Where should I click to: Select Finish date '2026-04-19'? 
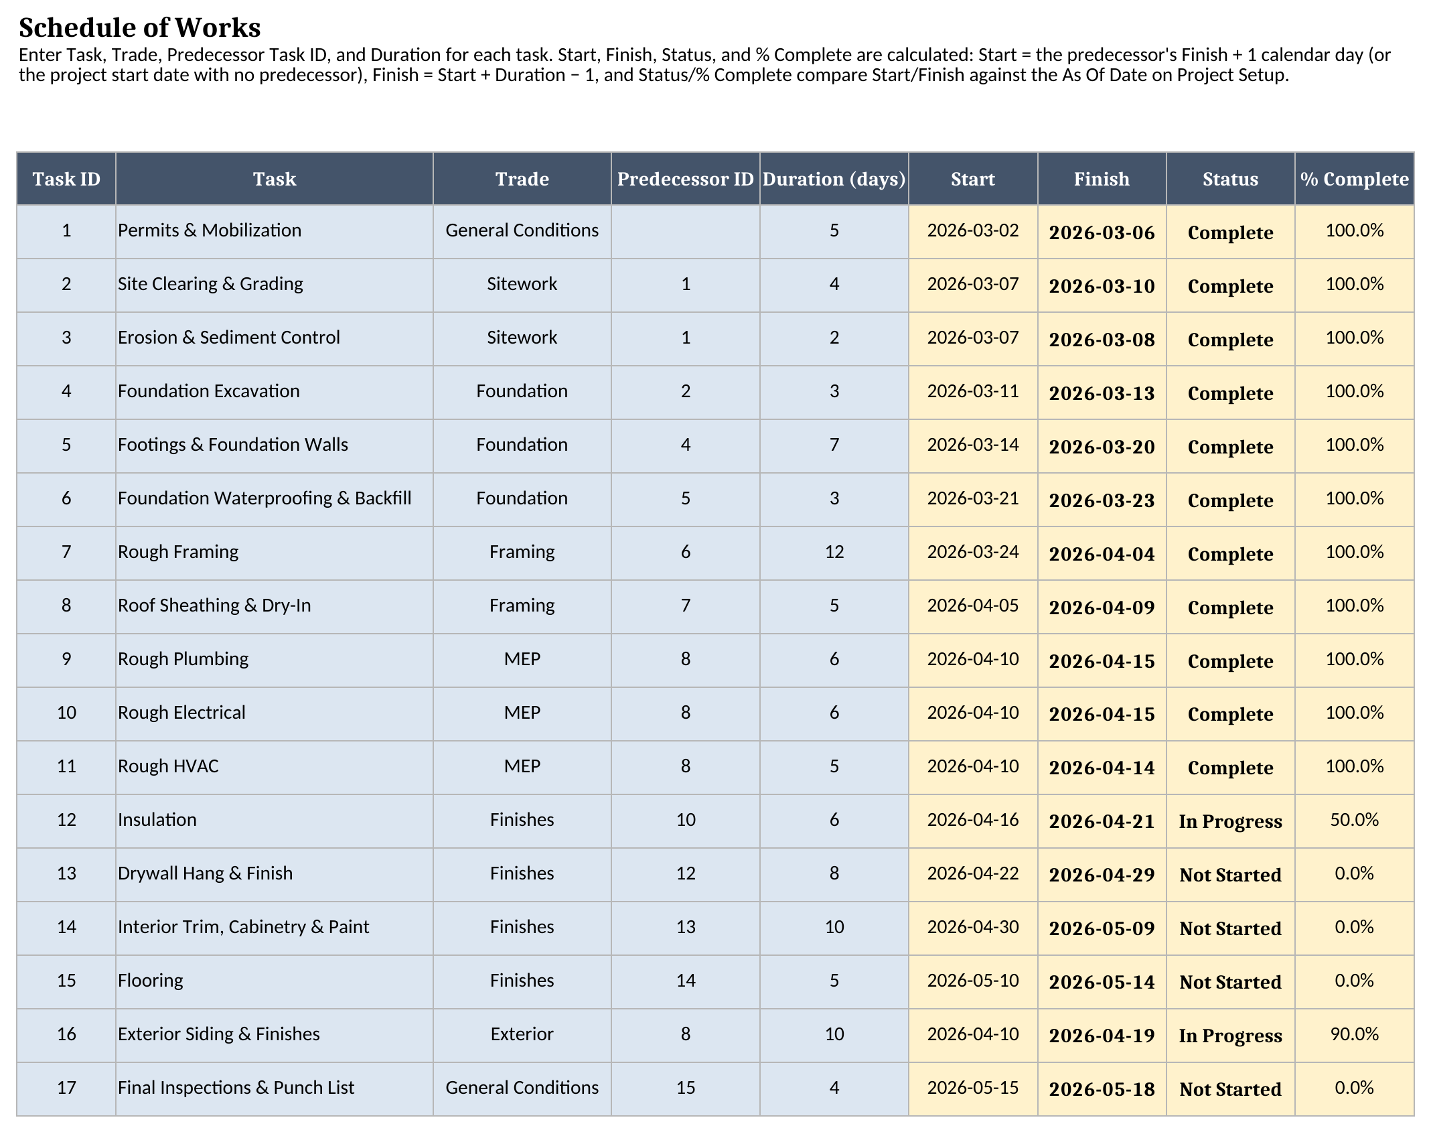coord(1102,1036)
